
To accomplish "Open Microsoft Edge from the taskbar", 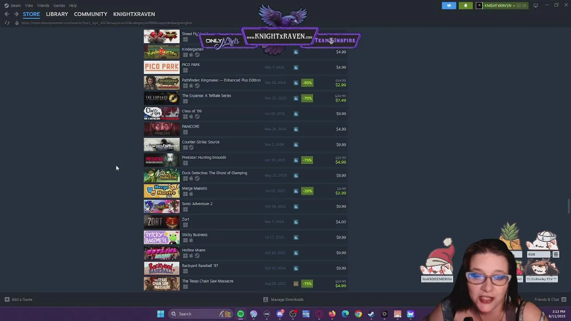I will (x=345, y=314).
